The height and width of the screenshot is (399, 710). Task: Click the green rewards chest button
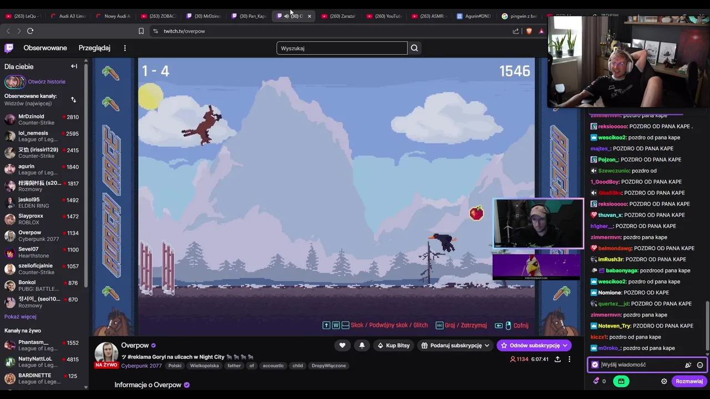(x=621, y=381)
